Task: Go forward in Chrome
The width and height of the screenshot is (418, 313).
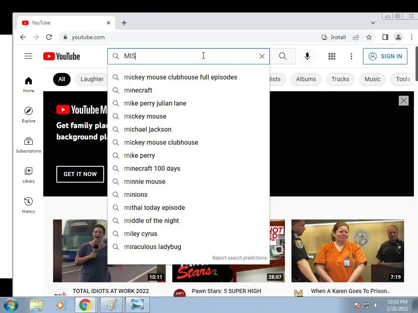Action: [x=36, y=37]
